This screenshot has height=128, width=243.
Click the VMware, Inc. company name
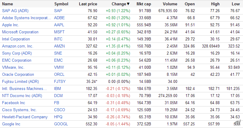pyautogui.click(x=14, y=67)
